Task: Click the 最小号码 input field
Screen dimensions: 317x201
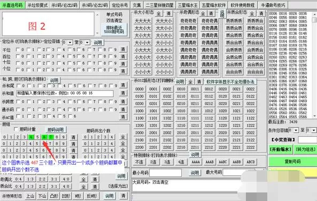Action: click(165, 173)
